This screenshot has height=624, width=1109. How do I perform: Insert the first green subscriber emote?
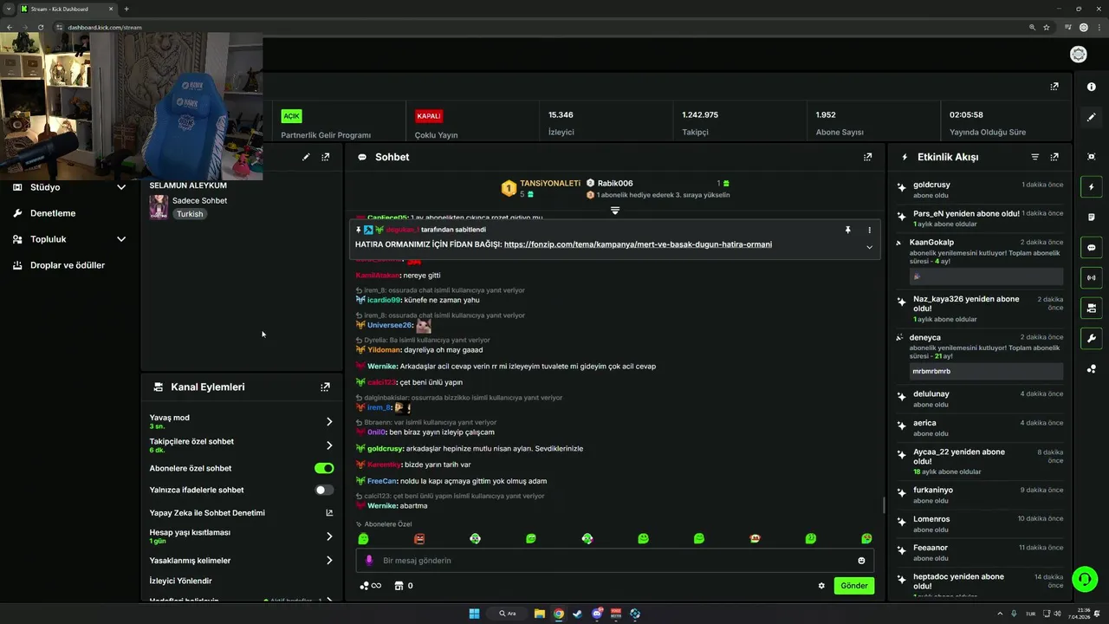(363, 538)
